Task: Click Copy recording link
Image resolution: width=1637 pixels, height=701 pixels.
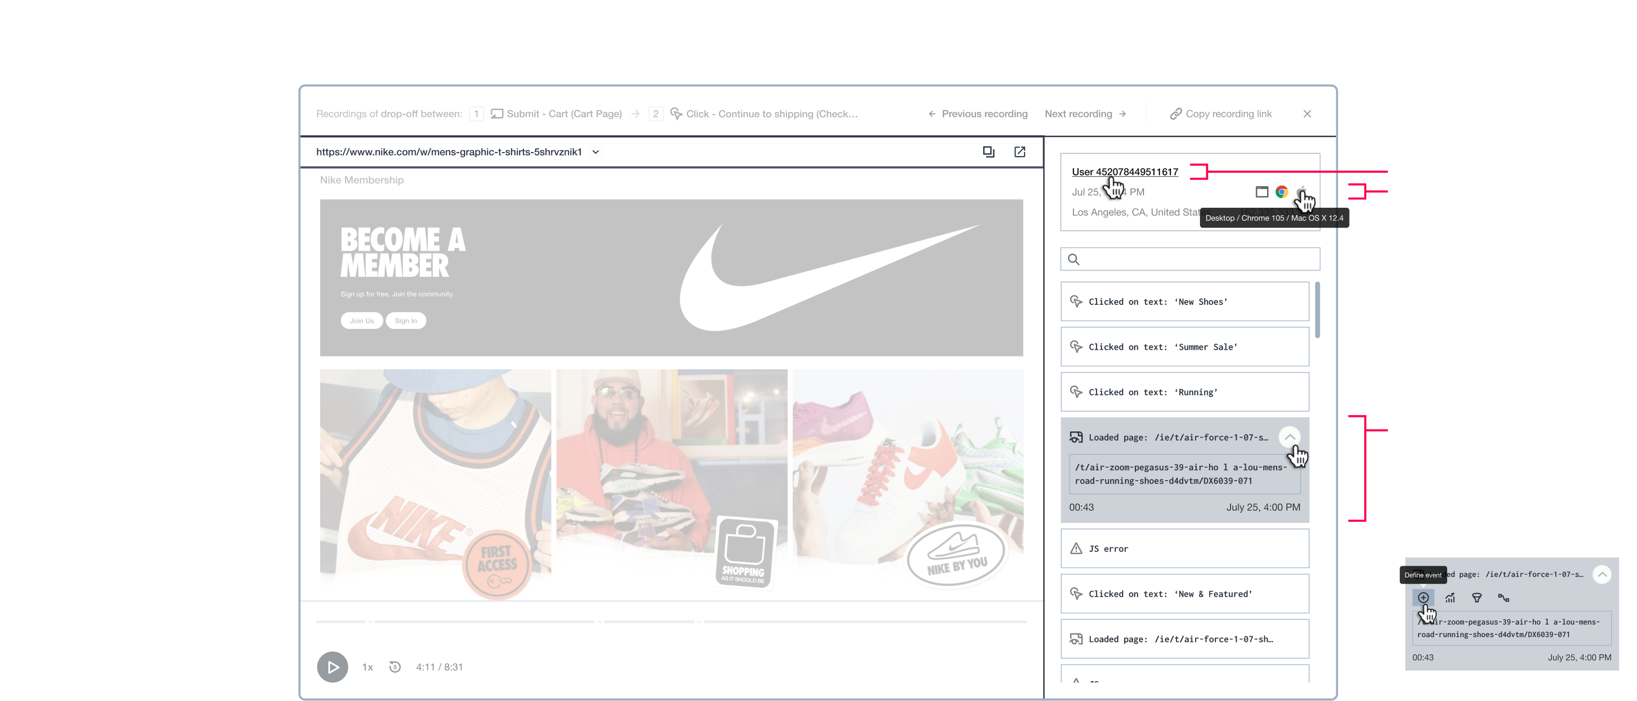Action: click(x=1220, y=114)
